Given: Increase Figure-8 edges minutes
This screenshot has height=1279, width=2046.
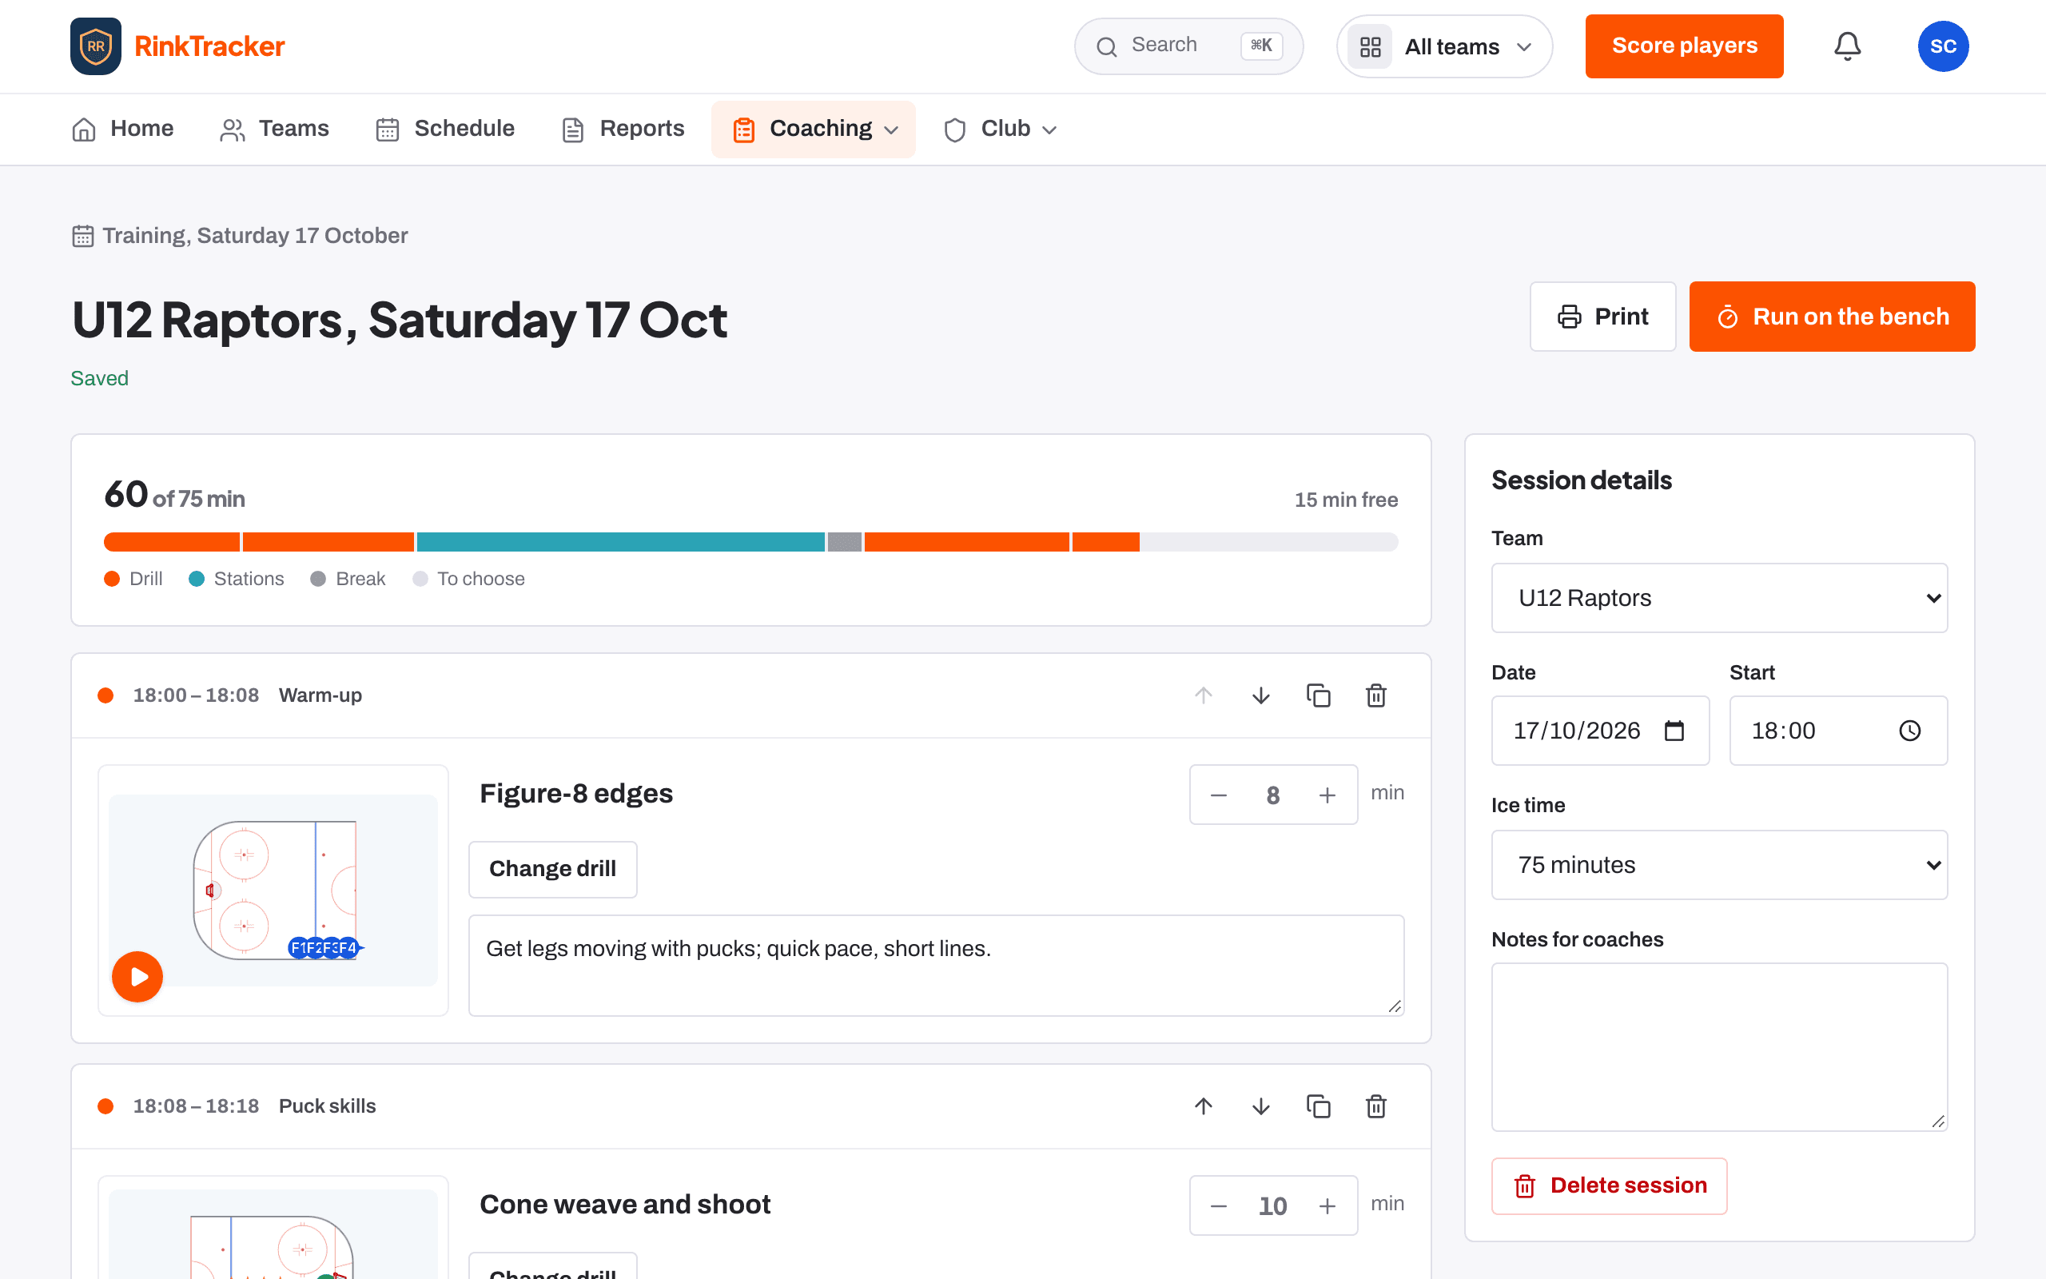Looking at the screenshot, I should (x=1328, y=795).
